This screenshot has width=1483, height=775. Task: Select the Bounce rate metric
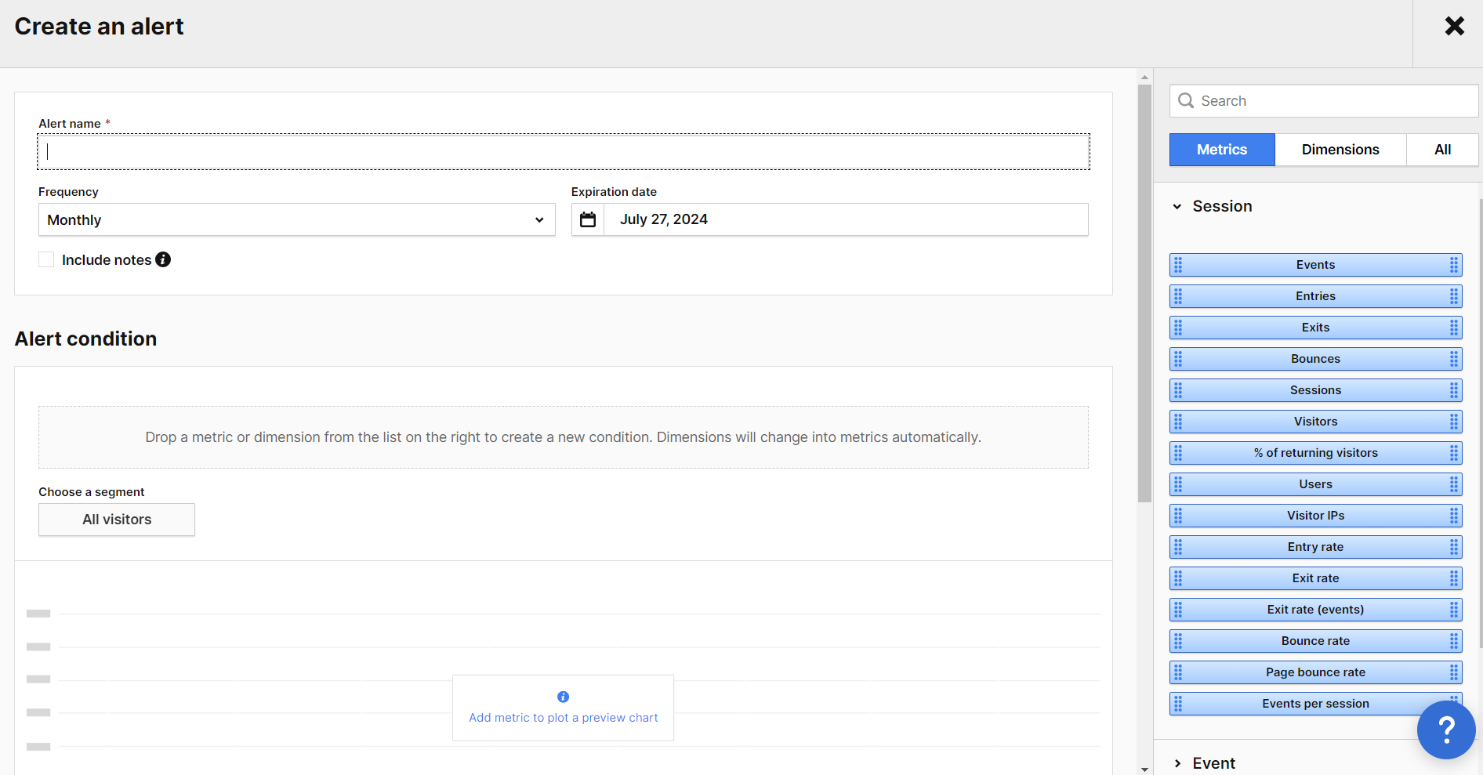coord(1315,641)
